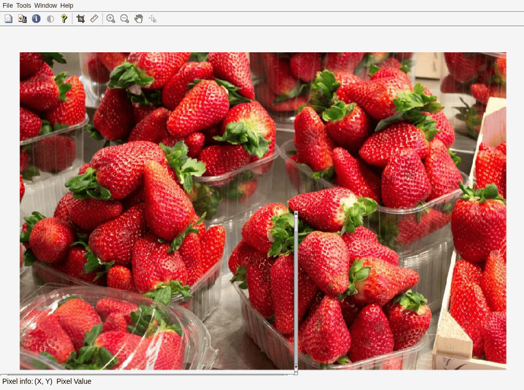524x390 pixels.
Task: Click the strawberry image display
Action: pyautogui.click(x=263, y=211)
